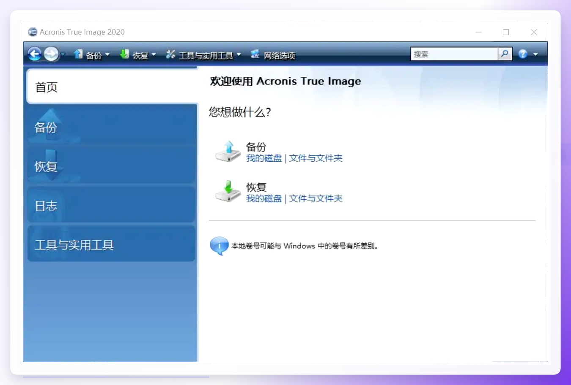Click the Acronis True Image 2020 window title
The height and width of the screenshot is (385, 571).
pos(82,32)
